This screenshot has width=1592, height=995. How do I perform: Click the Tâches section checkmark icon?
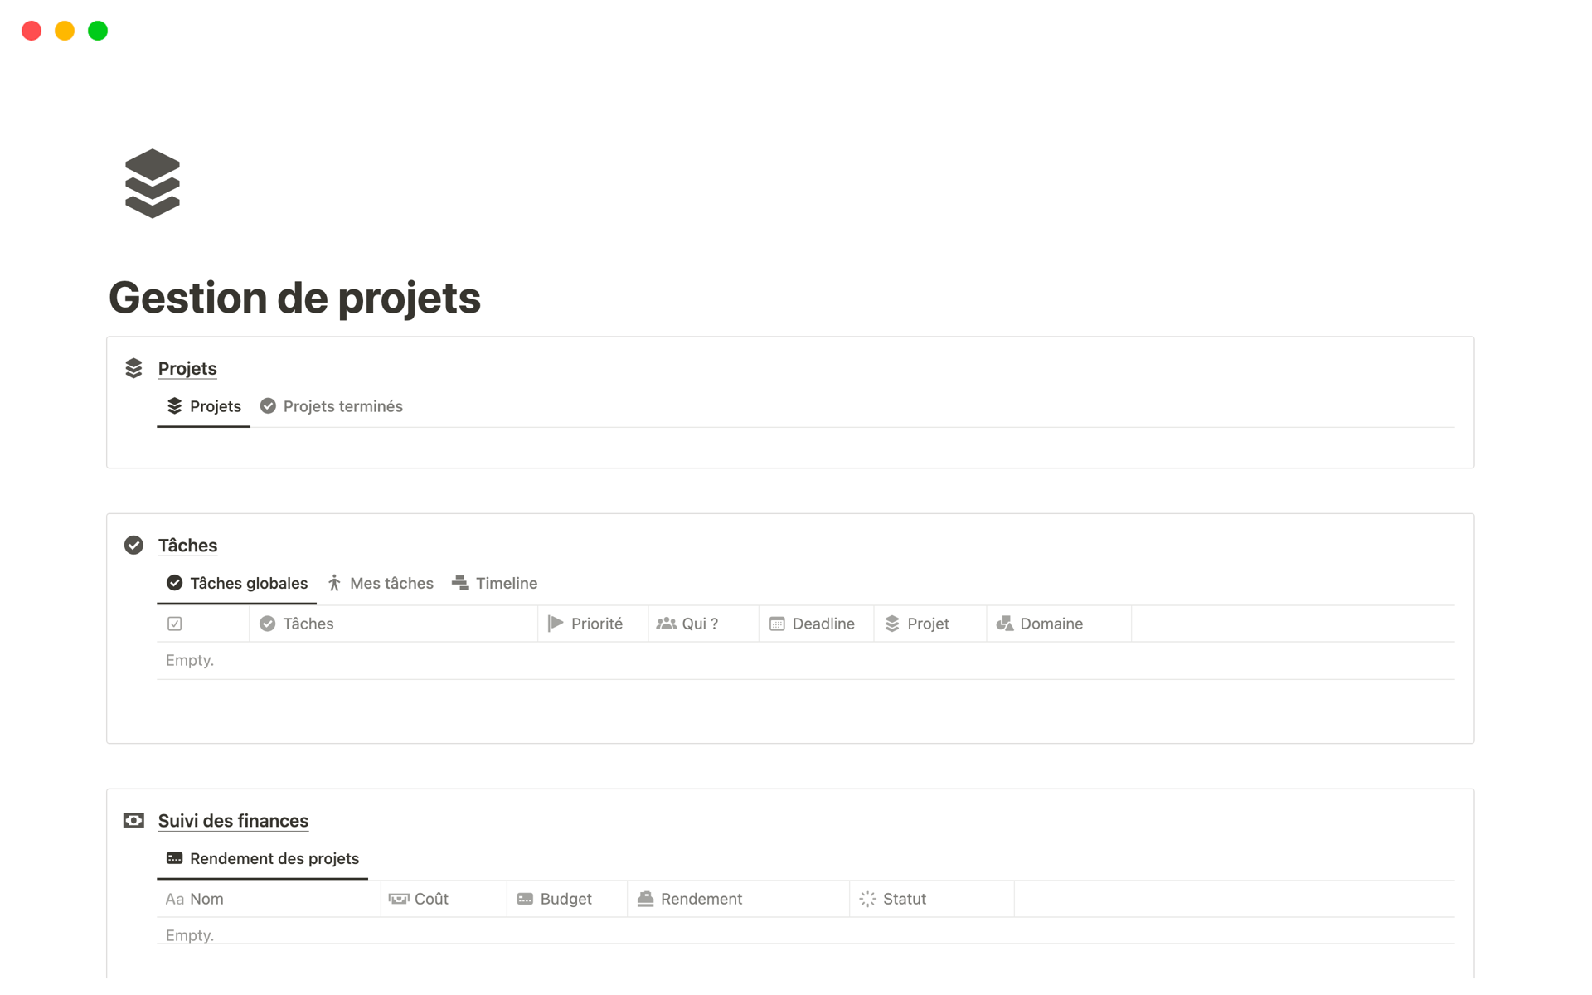(x=133, y=545)
